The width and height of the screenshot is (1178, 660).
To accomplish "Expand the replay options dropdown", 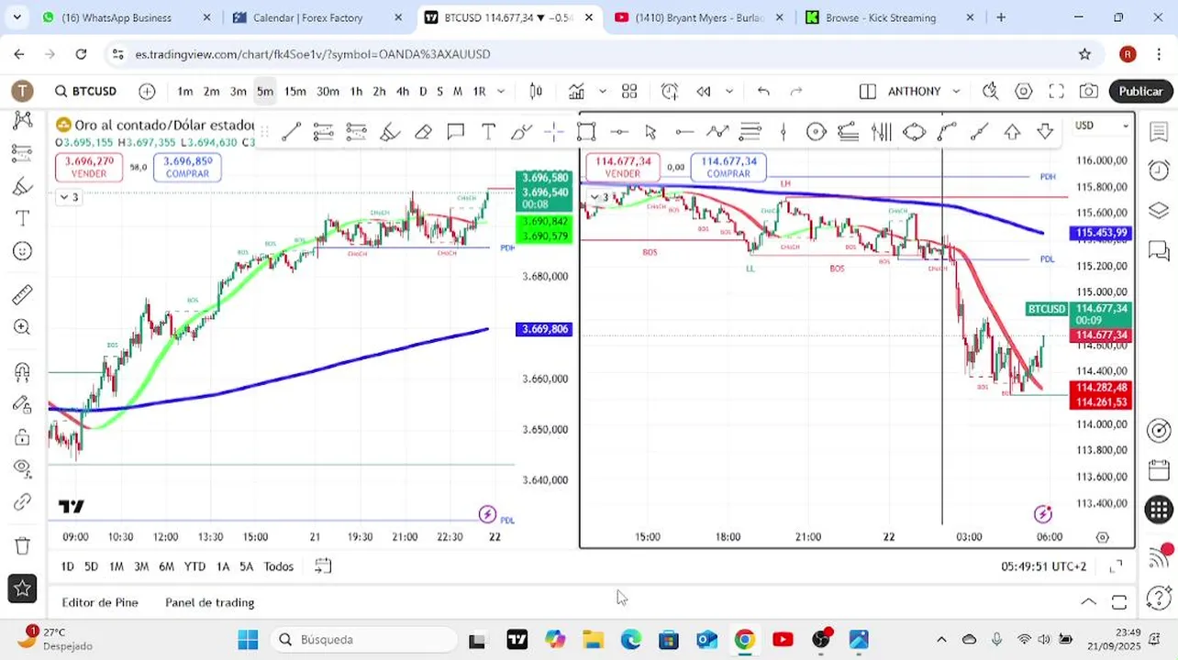I will pos(729,92).
